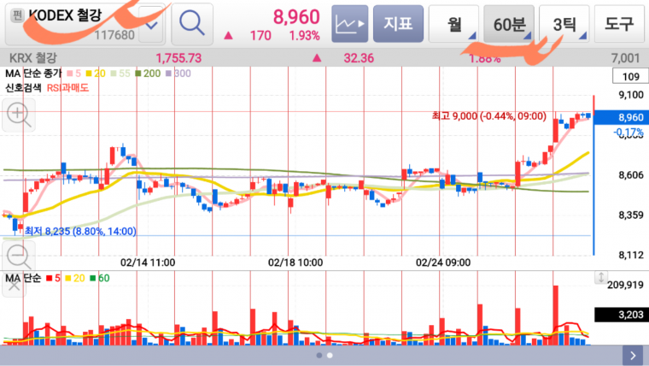The width and height of the screenshot is (649, 366).
Task: Tap the 최고 9,000 high price label
Action: (488, 116)
